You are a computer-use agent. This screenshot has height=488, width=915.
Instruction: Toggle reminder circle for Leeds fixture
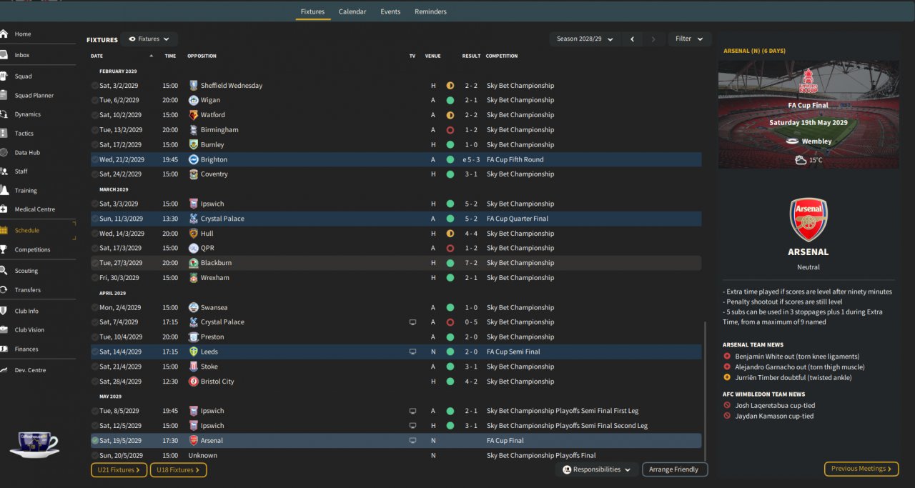[95, 352]
